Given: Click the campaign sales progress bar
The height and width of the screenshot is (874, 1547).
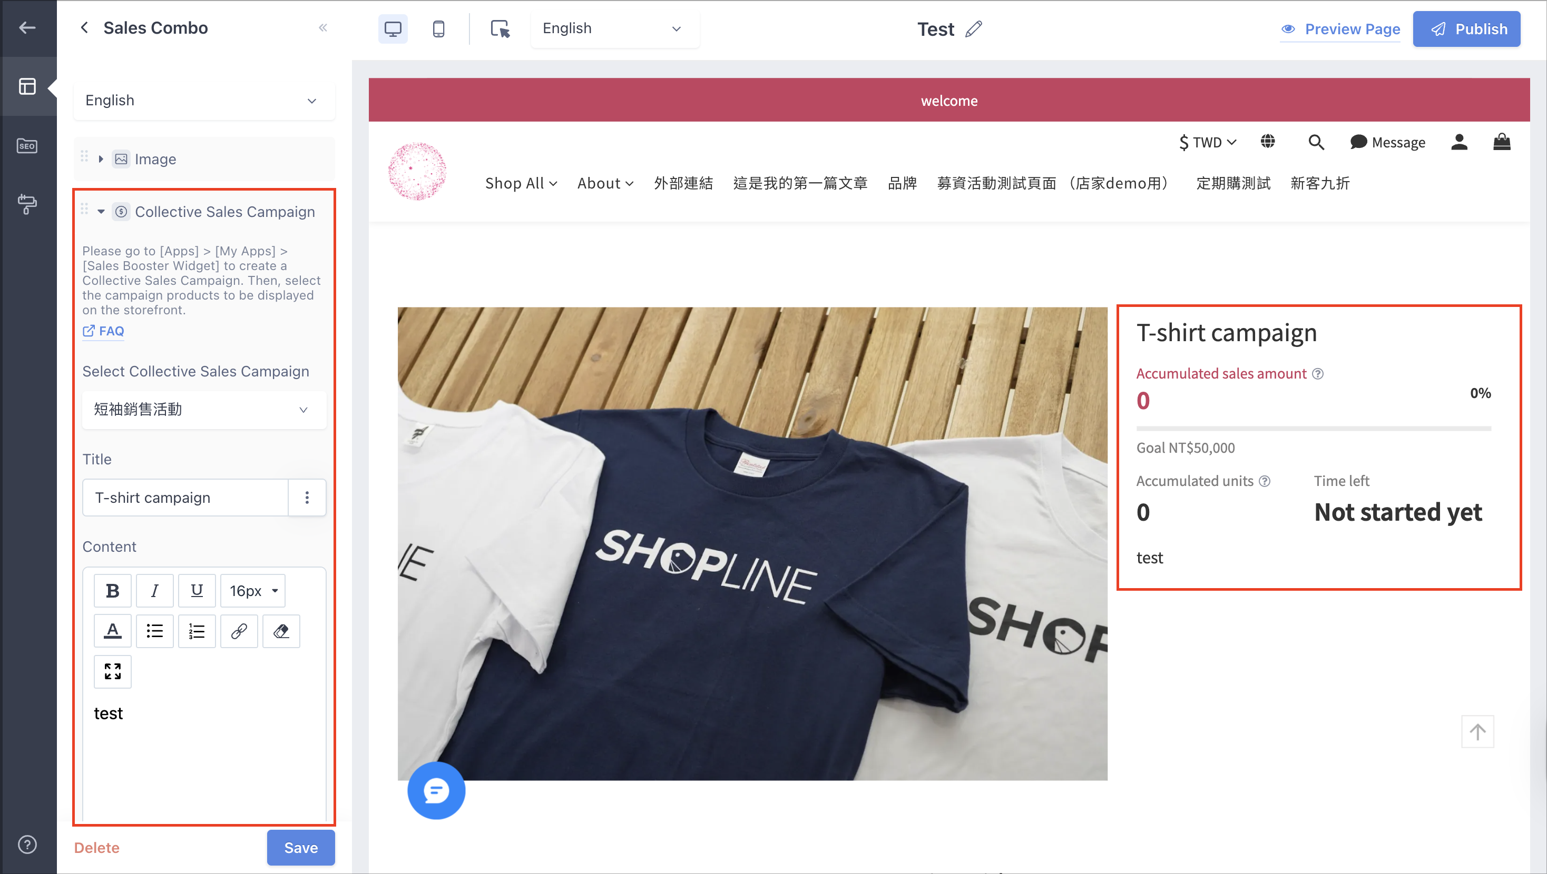Looking at the screenshot, I should [1314, 429].
